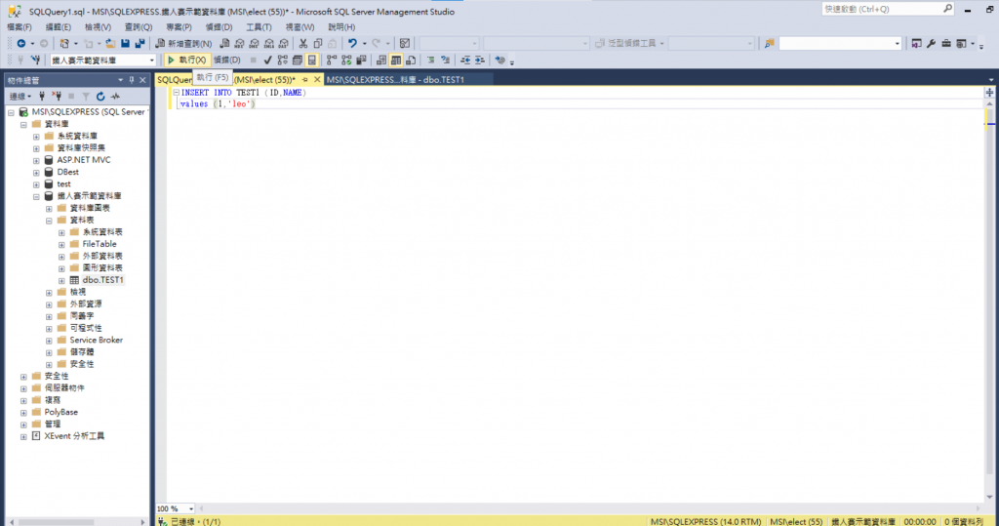Open 連線 connect dropdown in Object Explorer

20,97
